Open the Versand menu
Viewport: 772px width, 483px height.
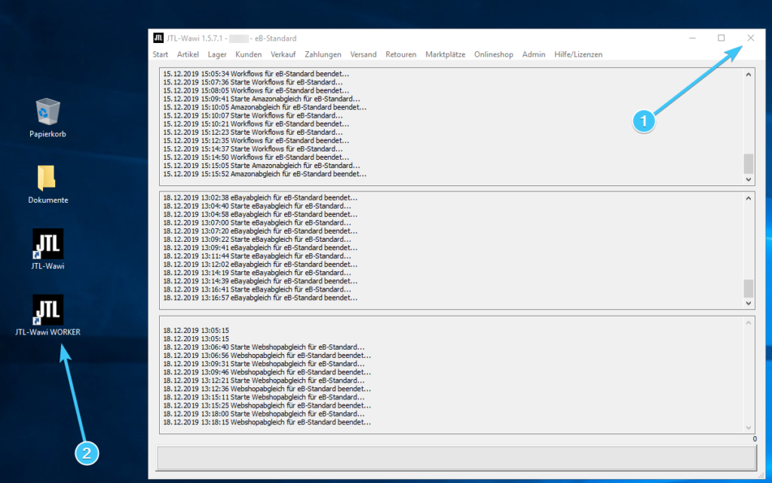(x=363, y=54)
